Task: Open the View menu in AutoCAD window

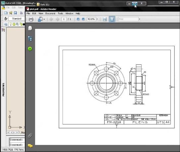Action: coord(20,8)
